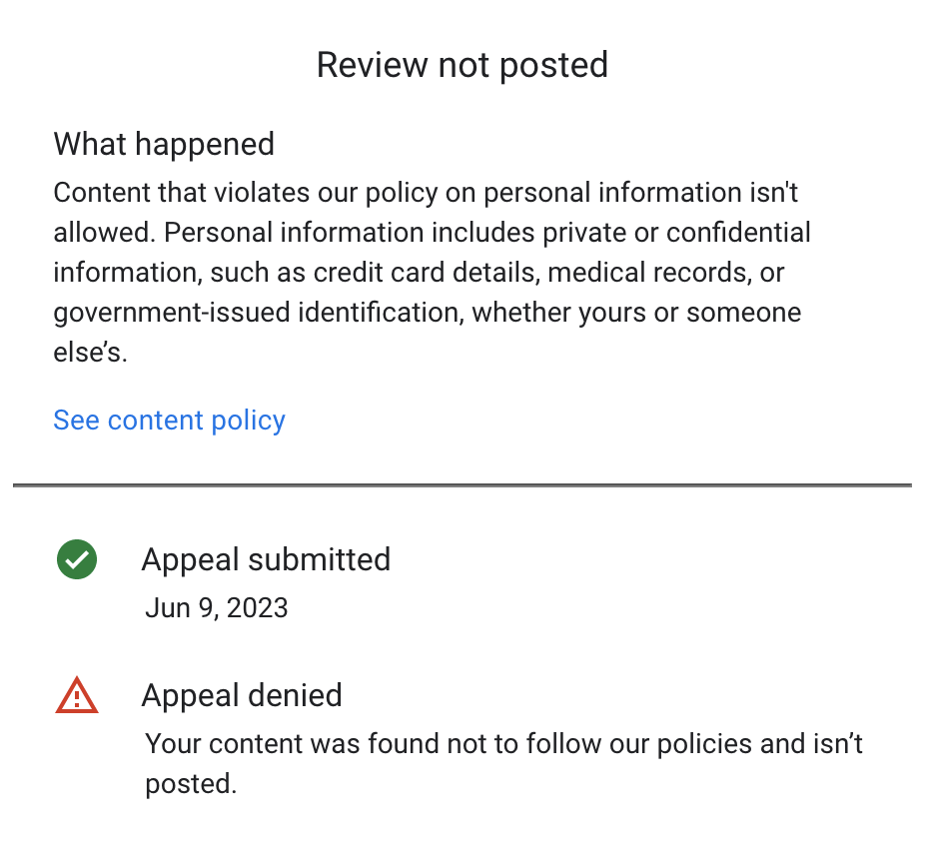This screenshot has width=935, height=859.
Task: Click the horizontal divider line
Action: click(463, 485)
